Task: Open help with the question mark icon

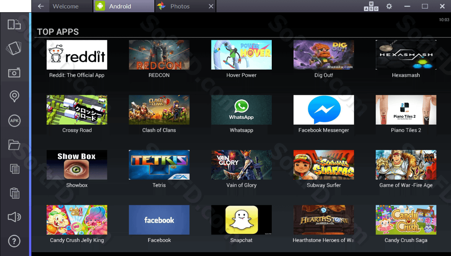Action: [14, 241]
